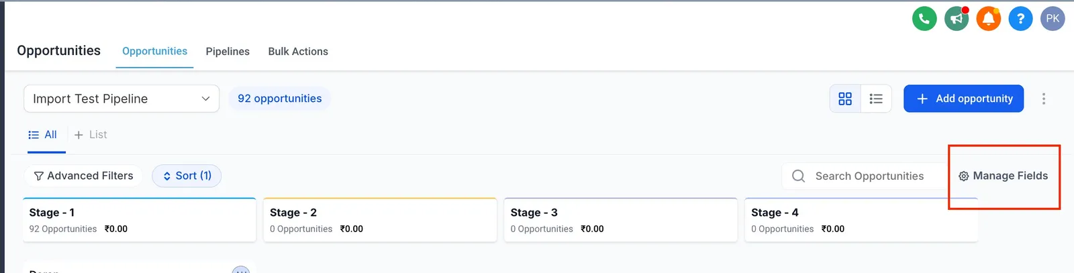1074x273 pixels.
Task: Select the Opportunities tab
Action: point(154,51)
